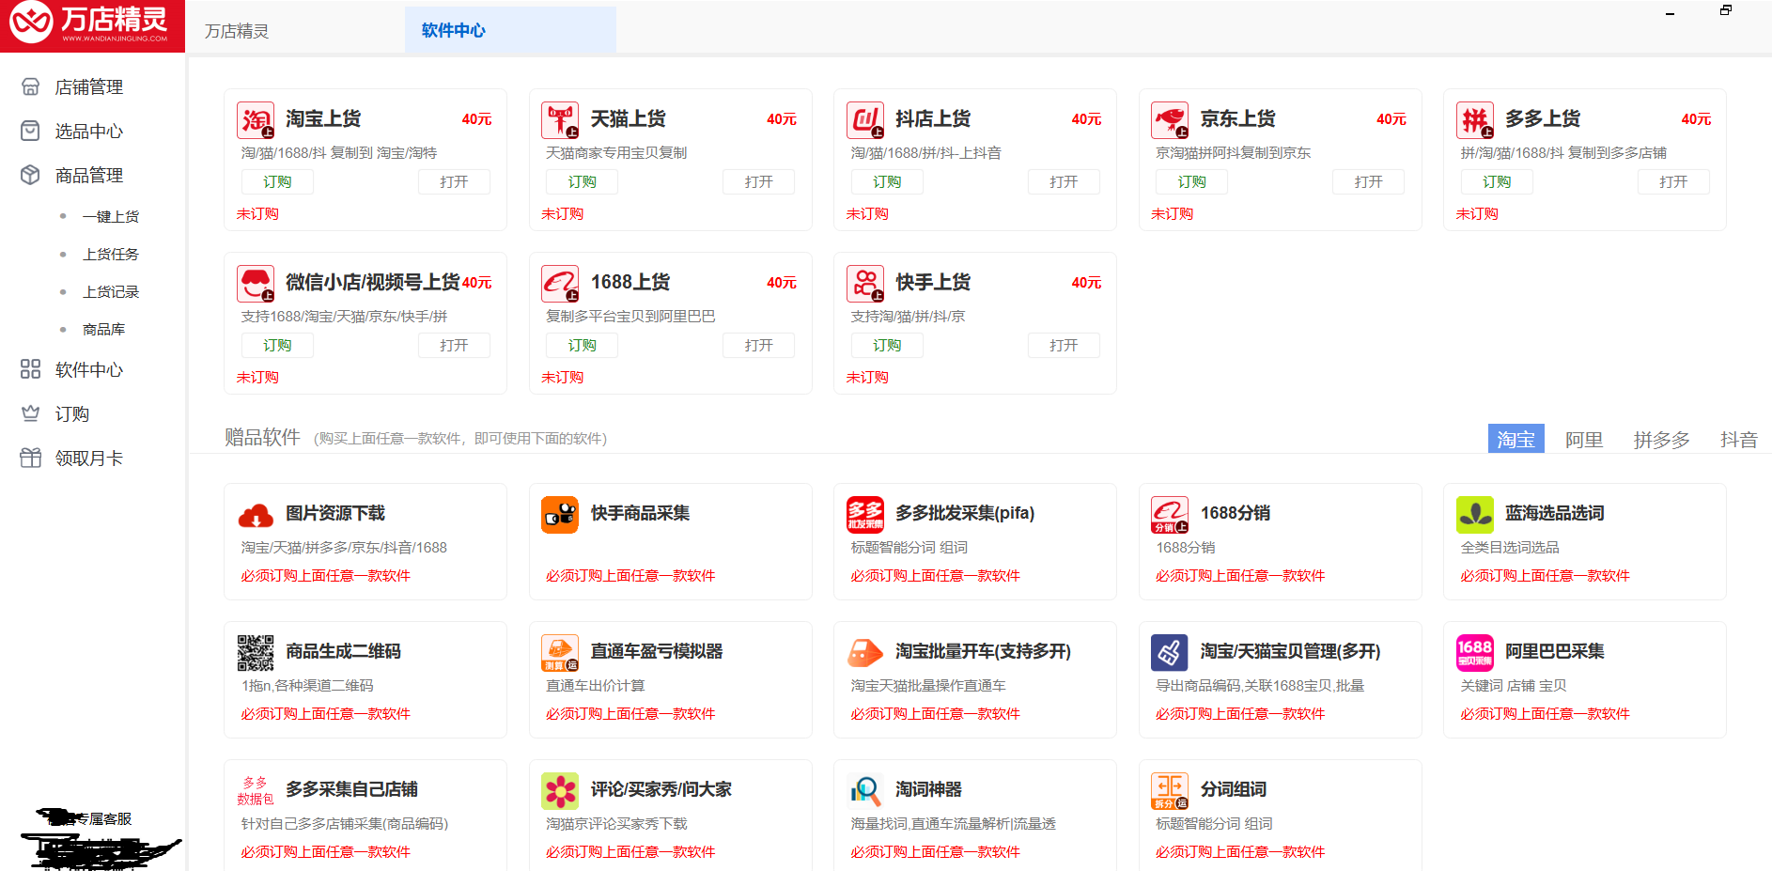Viewport: 1772px width, 871px height.
Task: Click the 京东上货 icon
Action: [x=1170, y=120]
